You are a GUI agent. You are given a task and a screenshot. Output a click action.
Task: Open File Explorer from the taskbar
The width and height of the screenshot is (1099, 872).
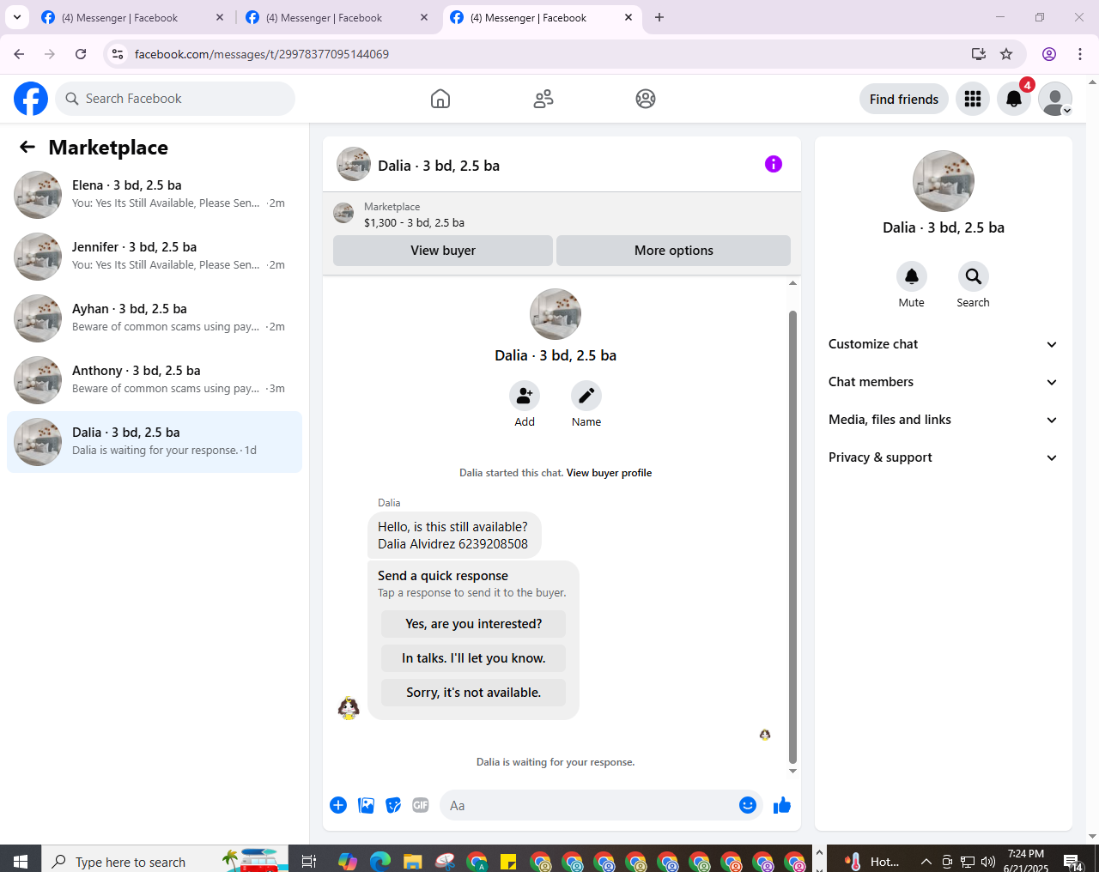(412, 861)
